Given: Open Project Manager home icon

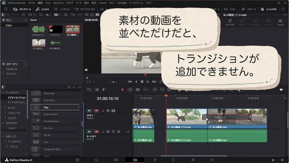Looking at the screenshot, I should point(273,160).
